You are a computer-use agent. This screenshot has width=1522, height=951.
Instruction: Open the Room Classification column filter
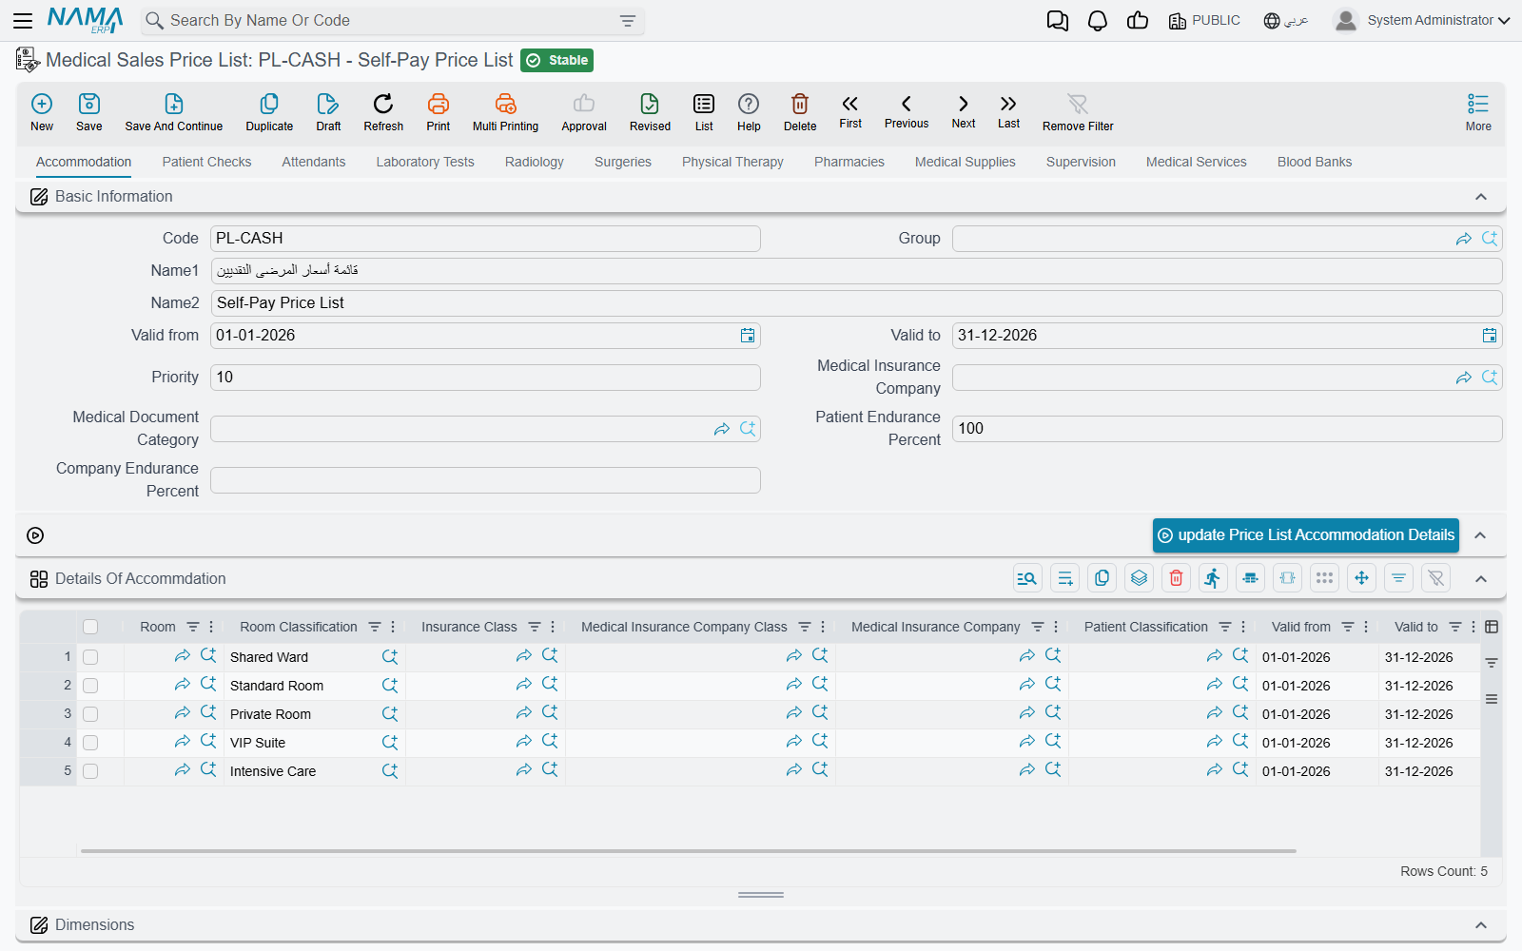point(375,627)
